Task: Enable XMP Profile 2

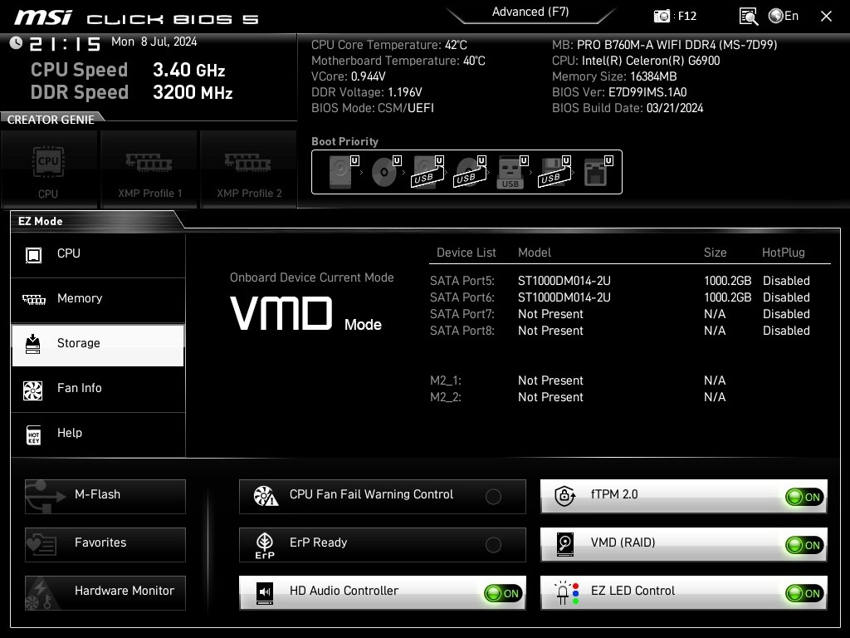Action: point(249,169)
